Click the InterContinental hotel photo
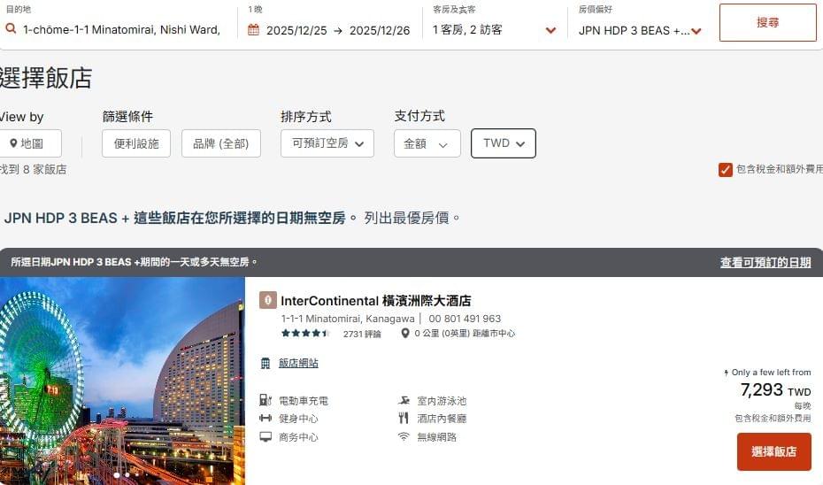 coord(122,381)
